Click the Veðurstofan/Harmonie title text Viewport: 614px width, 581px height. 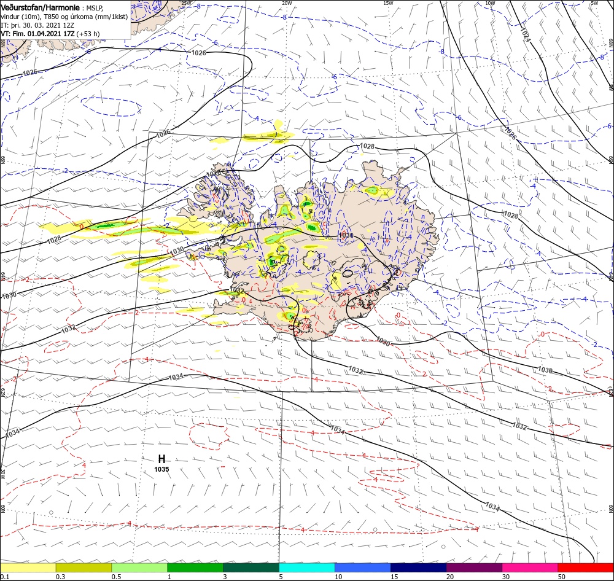[x=41, y=7]
